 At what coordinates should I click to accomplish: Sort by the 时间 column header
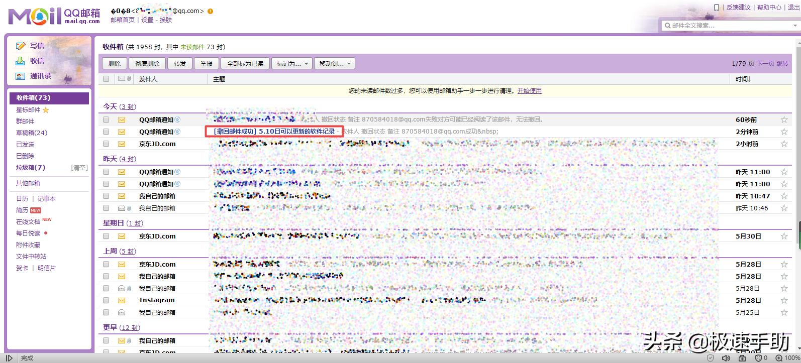743,79
